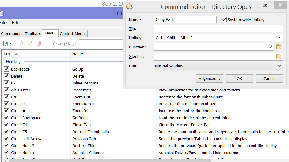Toggle the System-wide Hotkey checkbox
Viewport: 289px width, 162px height.
[224, 20]
